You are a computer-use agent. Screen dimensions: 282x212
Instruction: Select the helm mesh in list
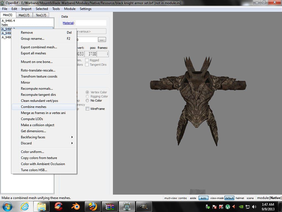click(5, 25)
